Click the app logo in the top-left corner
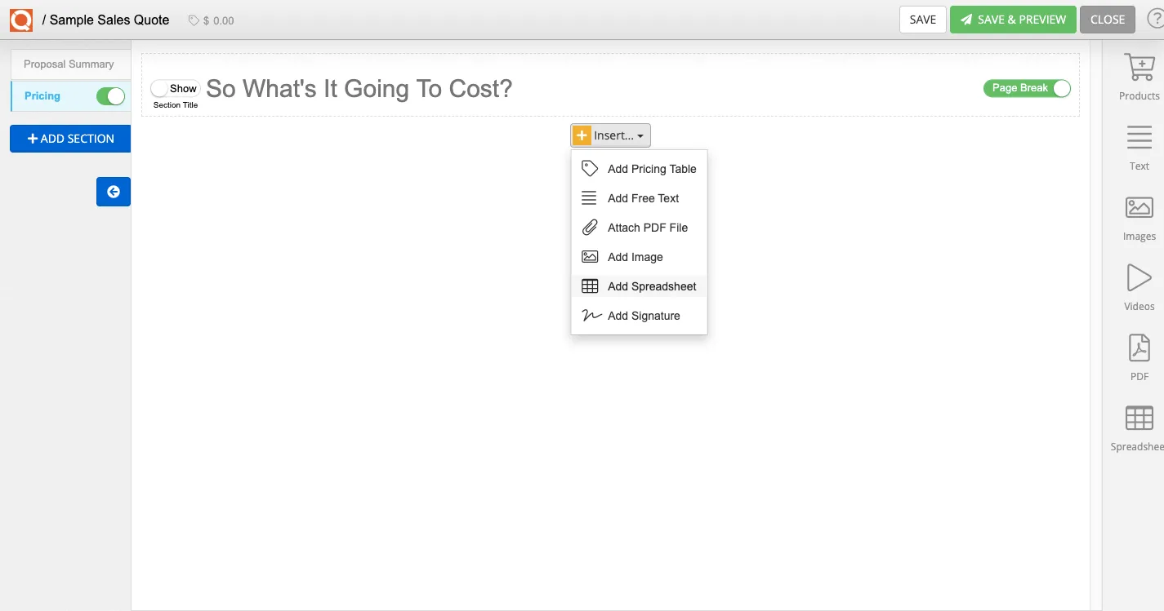1164x611 pixels. tap(20, 19)
